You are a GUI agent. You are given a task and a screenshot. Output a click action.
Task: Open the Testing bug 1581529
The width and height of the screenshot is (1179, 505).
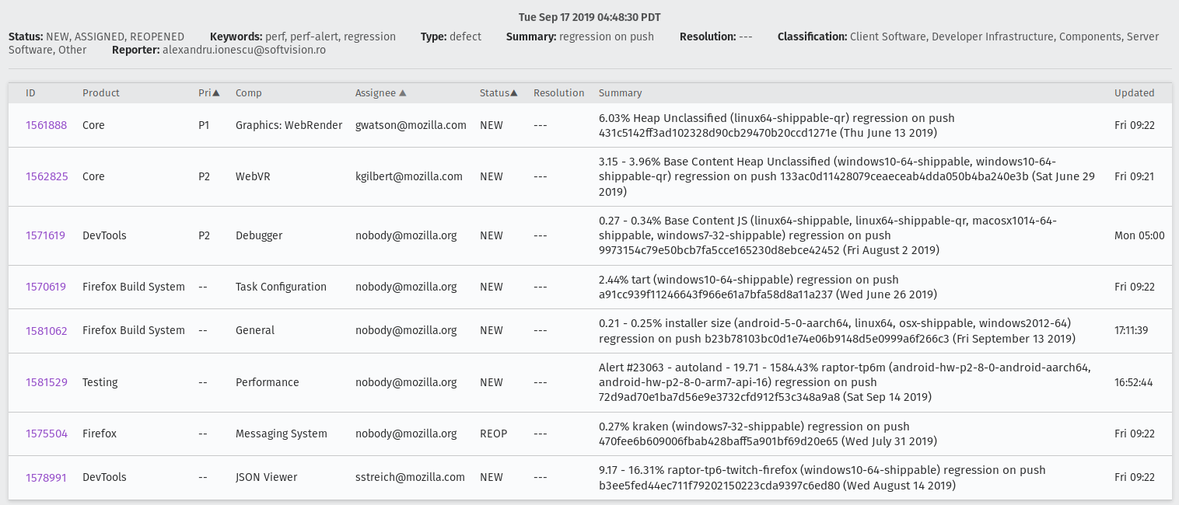pos(47,382)
